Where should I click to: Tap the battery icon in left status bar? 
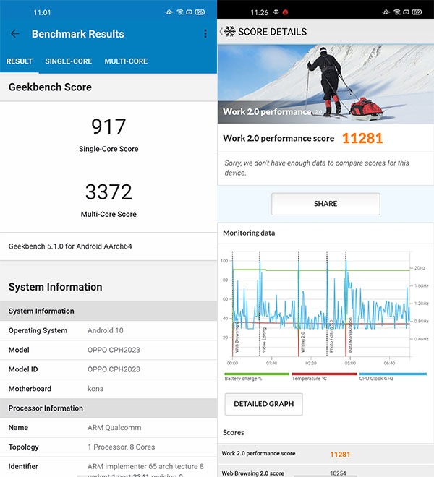click(200, 12)
